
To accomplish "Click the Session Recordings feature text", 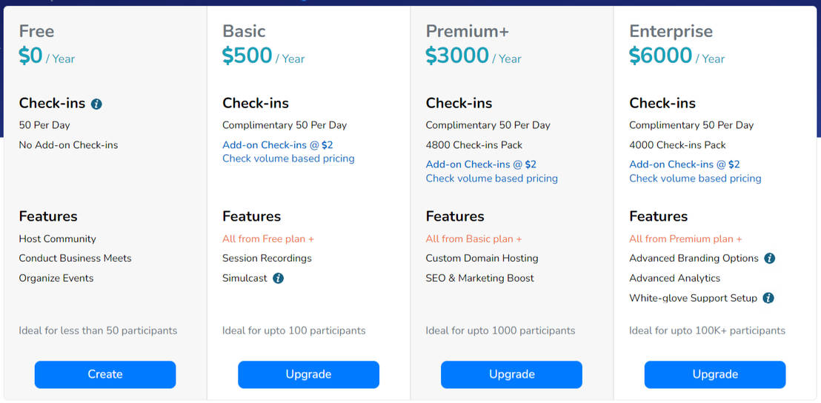I will 267,259.
